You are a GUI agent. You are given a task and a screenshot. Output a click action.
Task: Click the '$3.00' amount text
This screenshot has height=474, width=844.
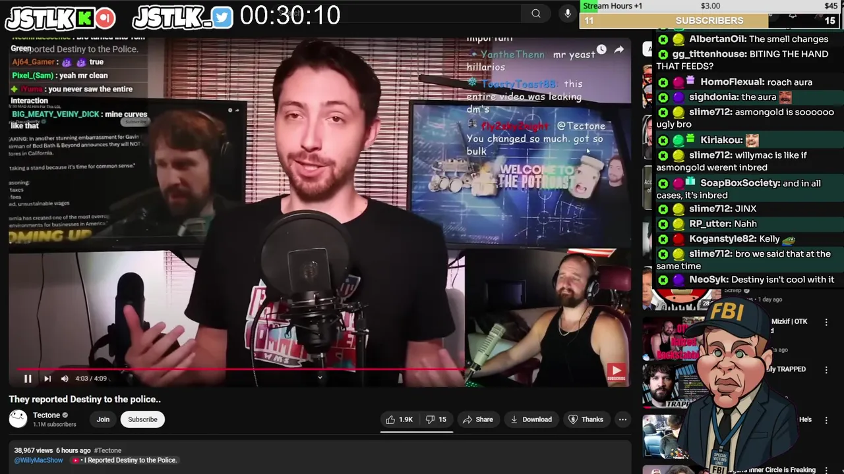tap(710, 6)
